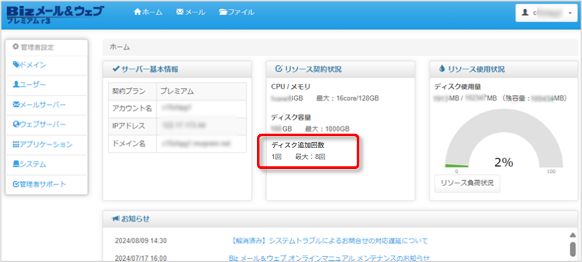The image size is (582, 262).
Task: Click the お知らせ scrollbar up arrow
Action: pos(572,234)
